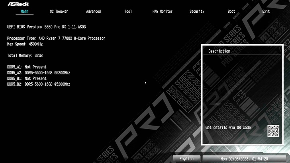Click the Max Speed: 4500MHz text

click(x=25, y=44)
